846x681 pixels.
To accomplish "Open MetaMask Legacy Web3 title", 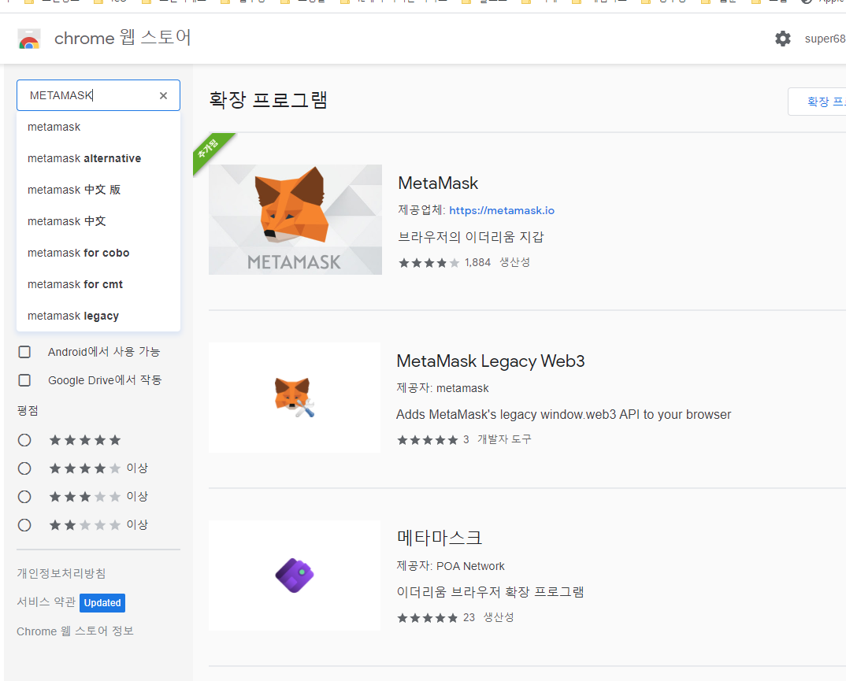I will click(491, 361).
